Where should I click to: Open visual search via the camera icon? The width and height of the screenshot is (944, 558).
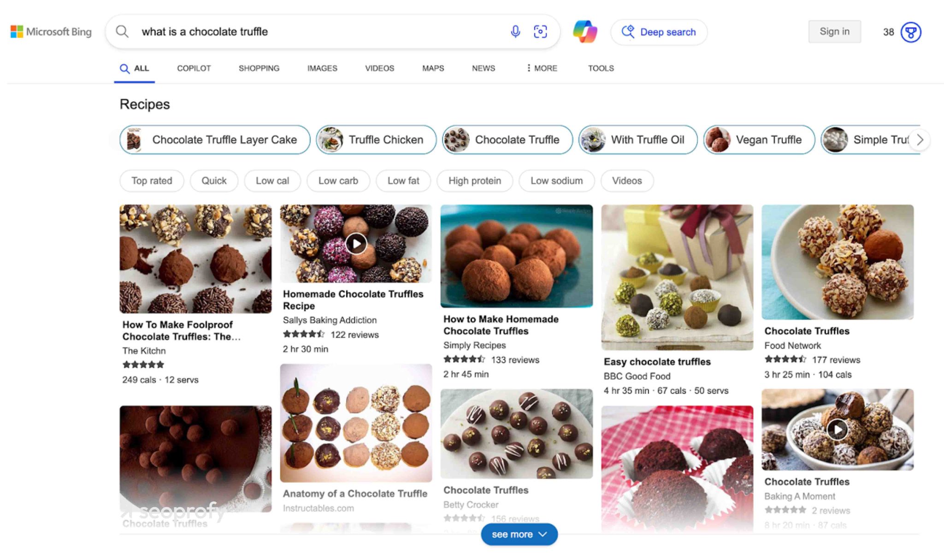pos(540,32)
